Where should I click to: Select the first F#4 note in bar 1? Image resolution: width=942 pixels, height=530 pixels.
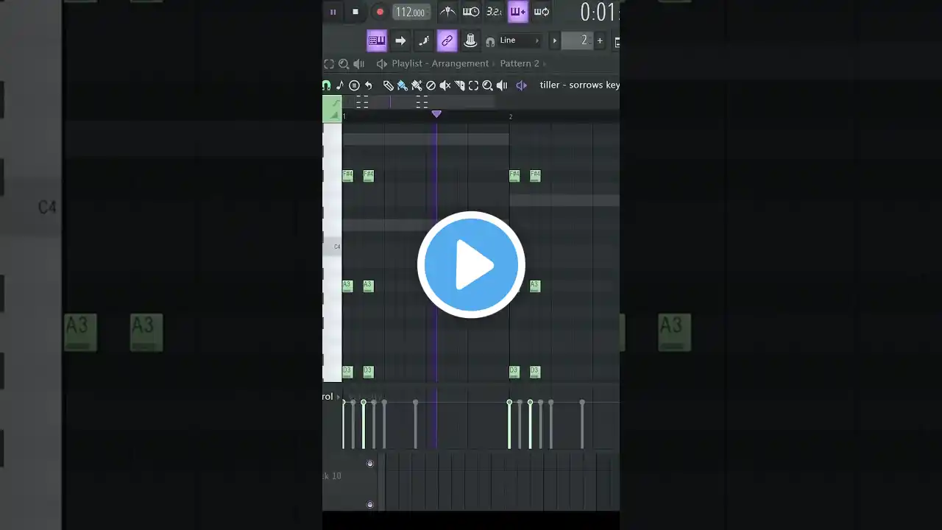click(x=347, y=175)
